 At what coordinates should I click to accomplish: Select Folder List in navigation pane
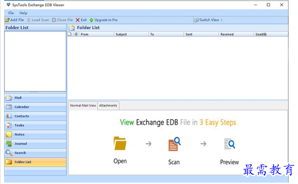click(x=23, y=162)
